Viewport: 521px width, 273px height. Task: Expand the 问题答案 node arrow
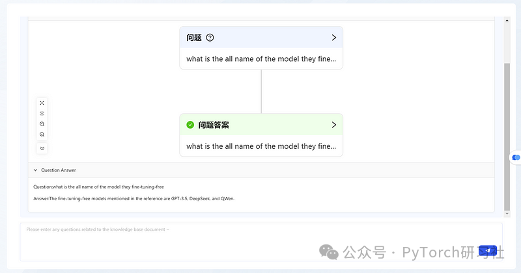[334, 125]
